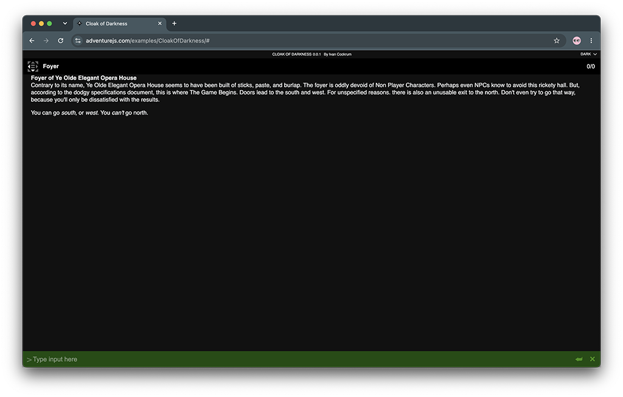Go back to the previous page
The width and height of the screenshot is (623, 397).
(32, 41)
